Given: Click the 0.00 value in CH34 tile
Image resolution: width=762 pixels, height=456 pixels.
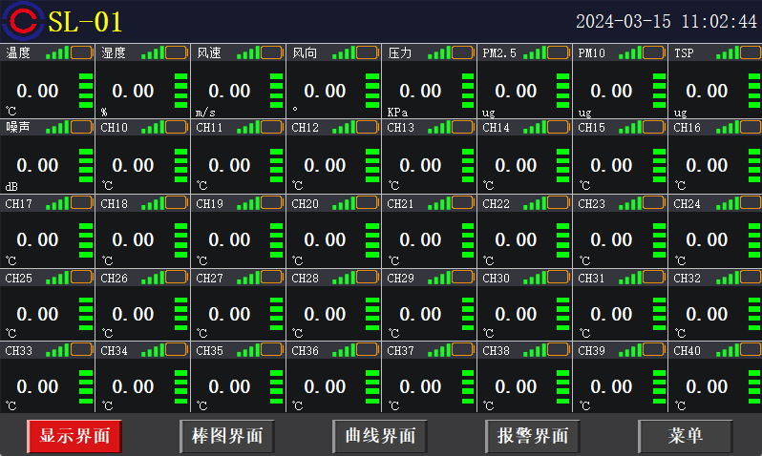Looking at the screenshot, I should [x=133, y=387].
